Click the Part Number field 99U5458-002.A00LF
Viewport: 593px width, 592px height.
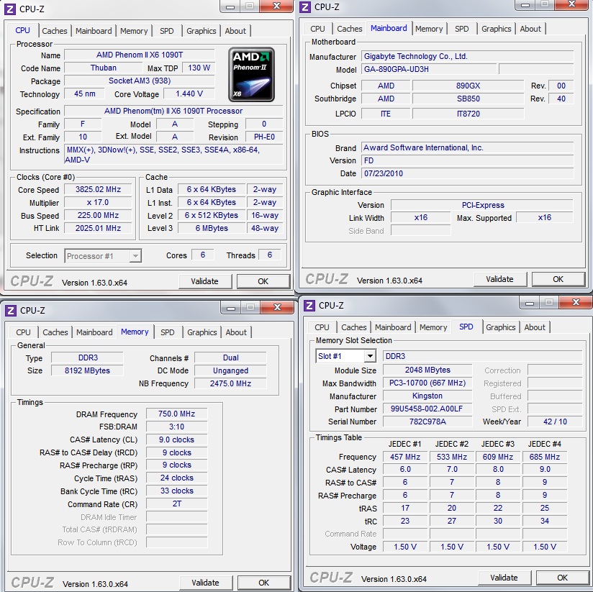427,409
